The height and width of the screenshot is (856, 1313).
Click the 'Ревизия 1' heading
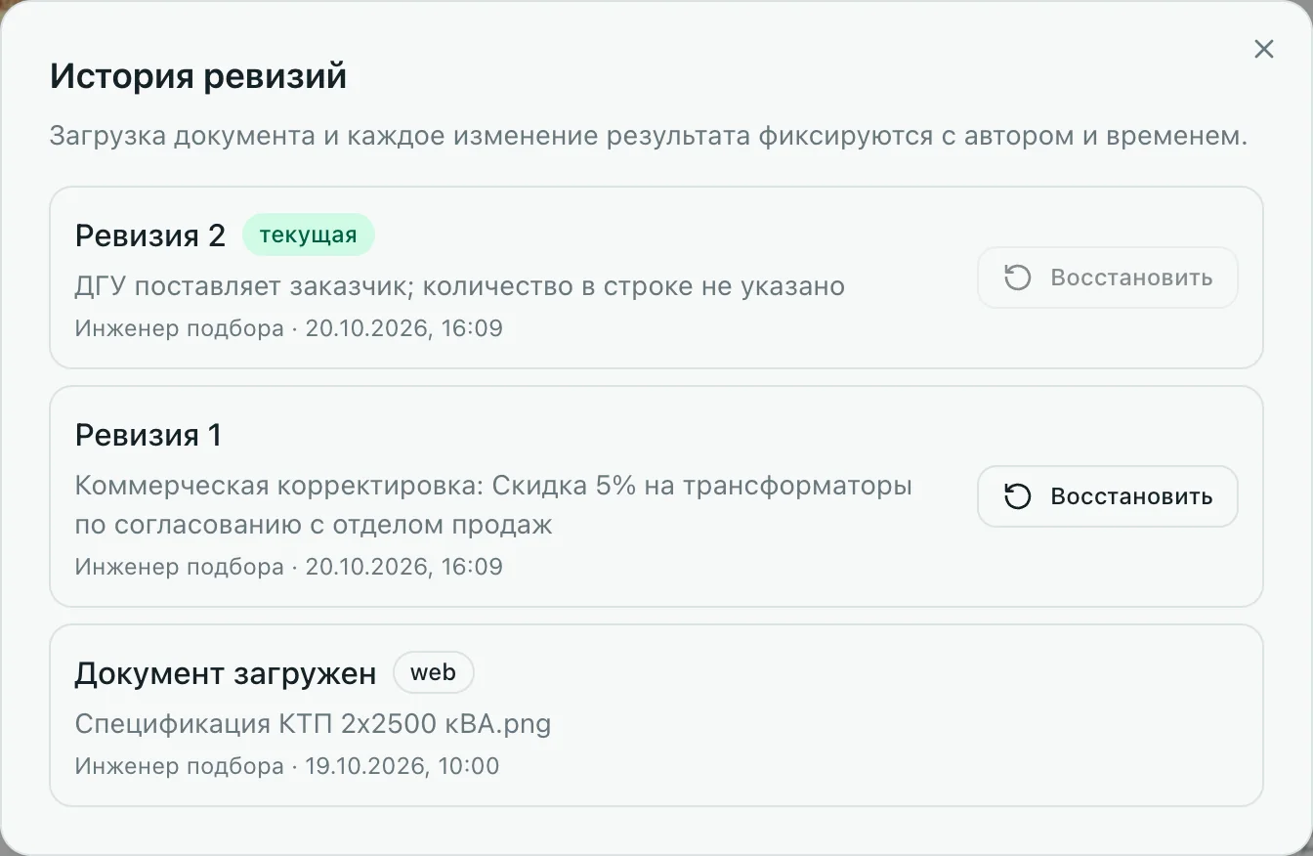click(x=148, y=435)
